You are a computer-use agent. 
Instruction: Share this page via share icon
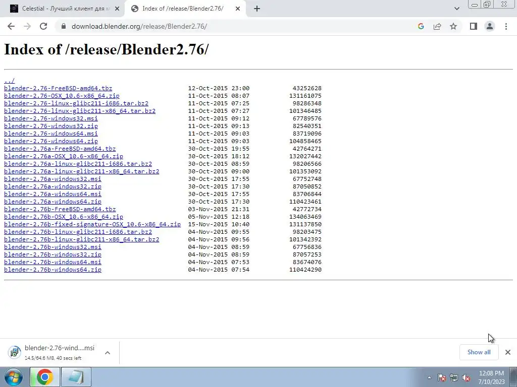point(437,26)
